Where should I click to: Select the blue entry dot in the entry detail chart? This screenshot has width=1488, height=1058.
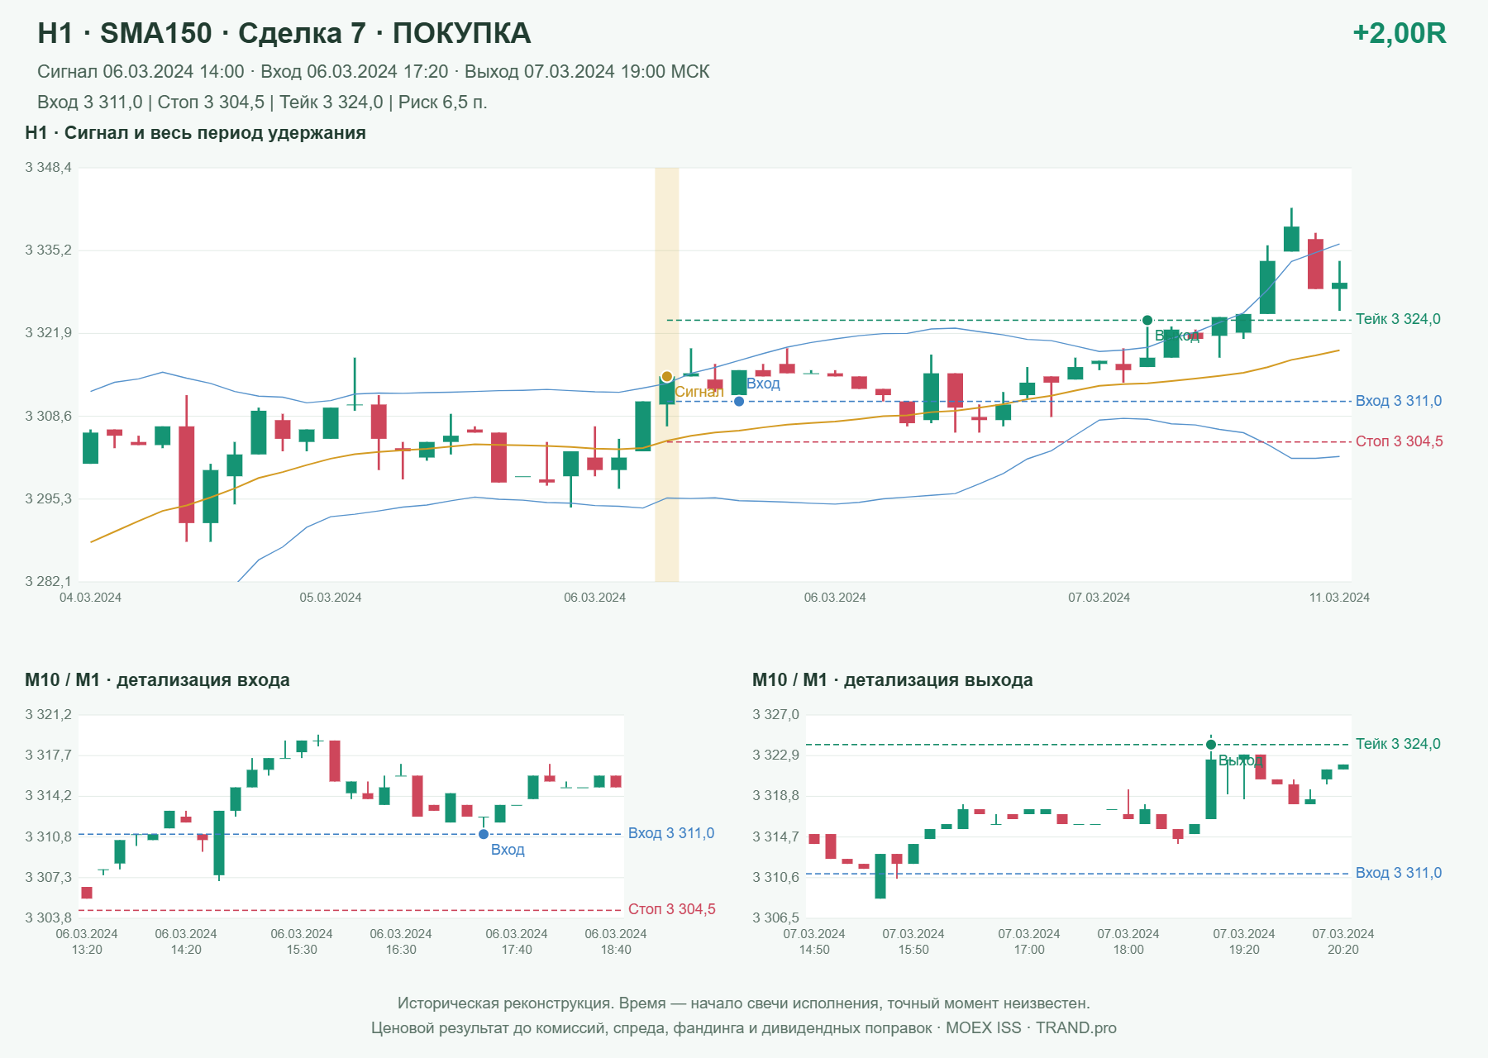[484, 834]
